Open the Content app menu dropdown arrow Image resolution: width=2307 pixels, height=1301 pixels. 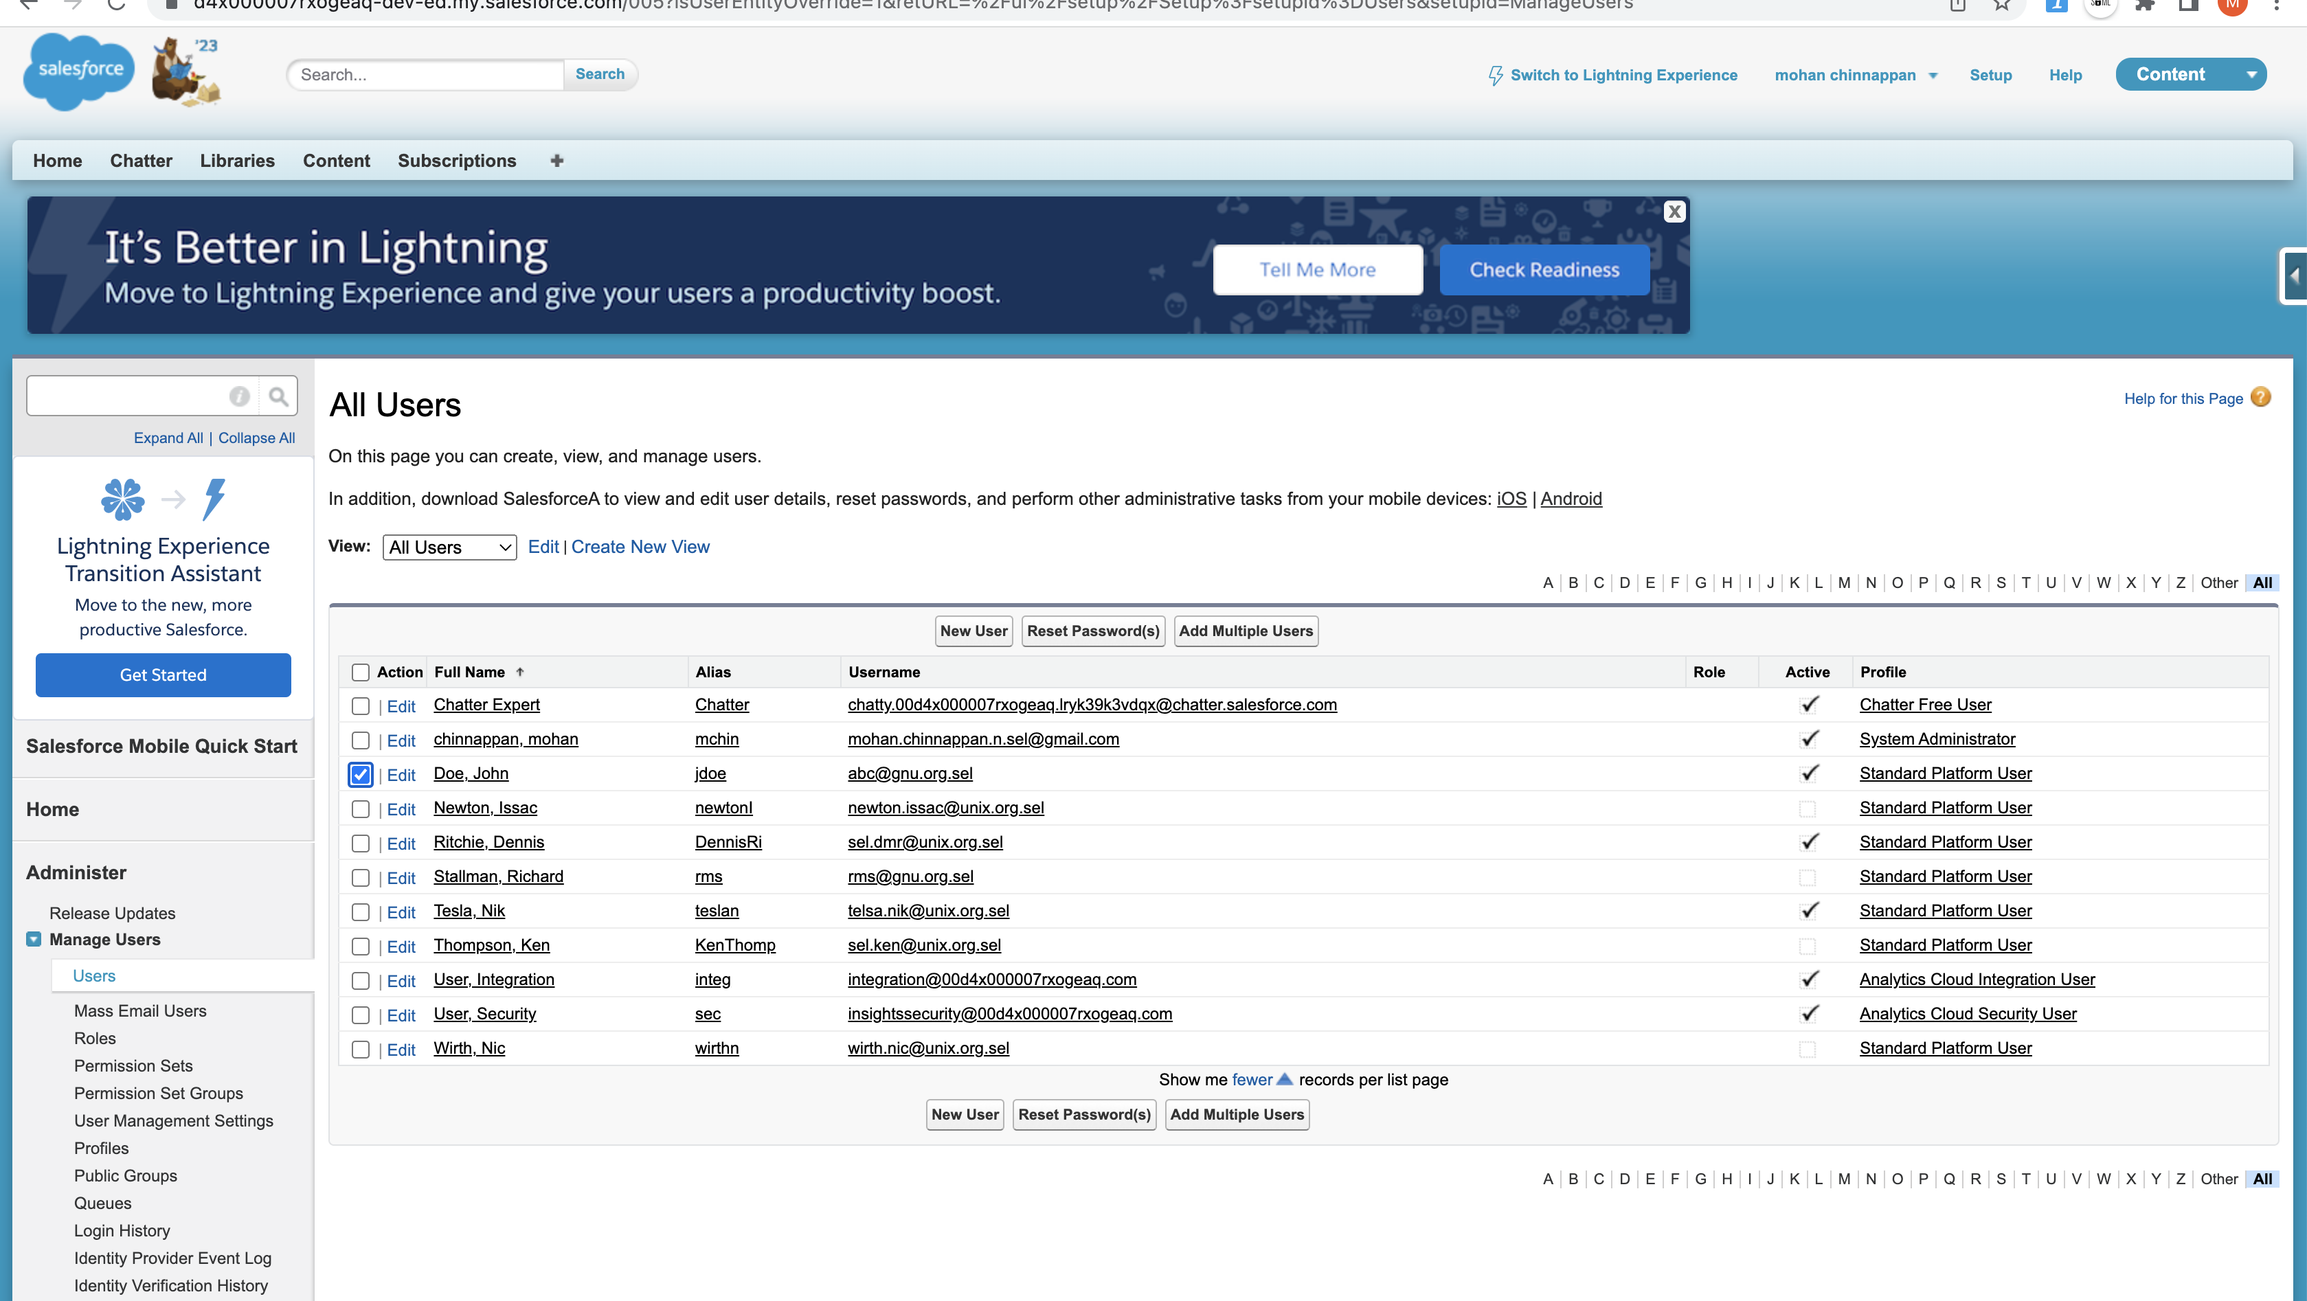point(2251,74)
